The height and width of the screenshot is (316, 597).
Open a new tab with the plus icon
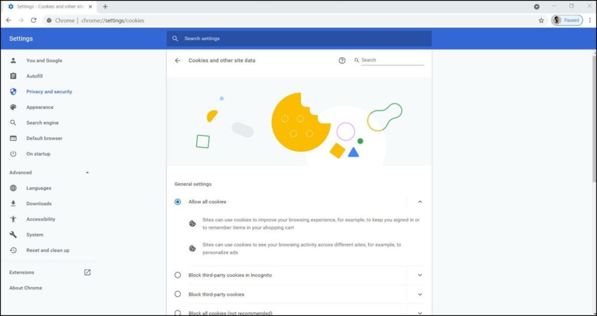tap(105, 6)
